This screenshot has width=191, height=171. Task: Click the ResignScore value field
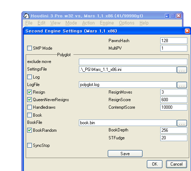point(174,100)
